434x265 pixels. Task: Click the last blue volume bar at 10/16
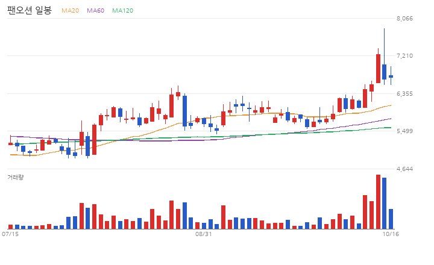tap(391, 219)
